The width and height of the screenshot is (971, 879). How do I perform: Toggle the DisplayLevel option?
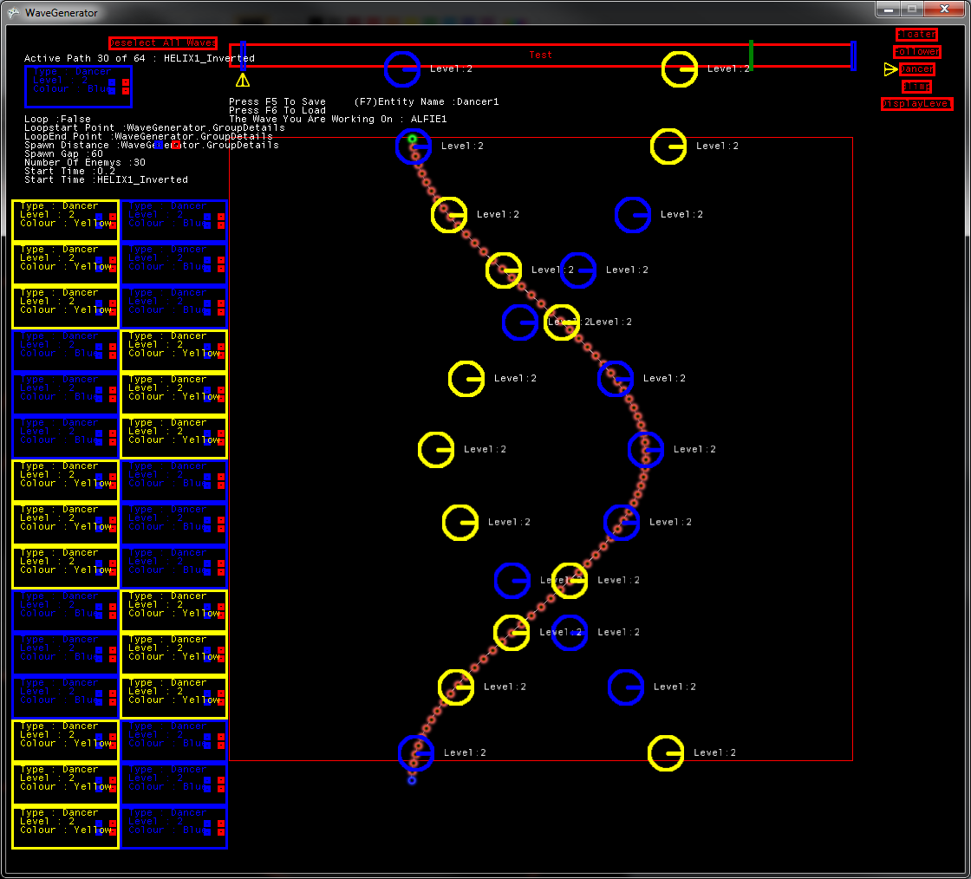pos(916,104)
